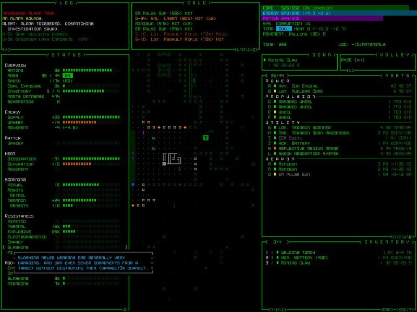This screenshot has height=312, width=417.
Task: Click the Mining Claw indicator in Scan panel
Action: [264, 60]
